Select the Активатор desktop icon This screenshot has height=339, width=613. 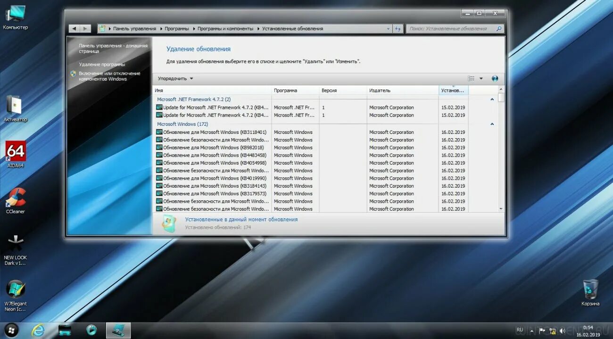click(16, 108)
